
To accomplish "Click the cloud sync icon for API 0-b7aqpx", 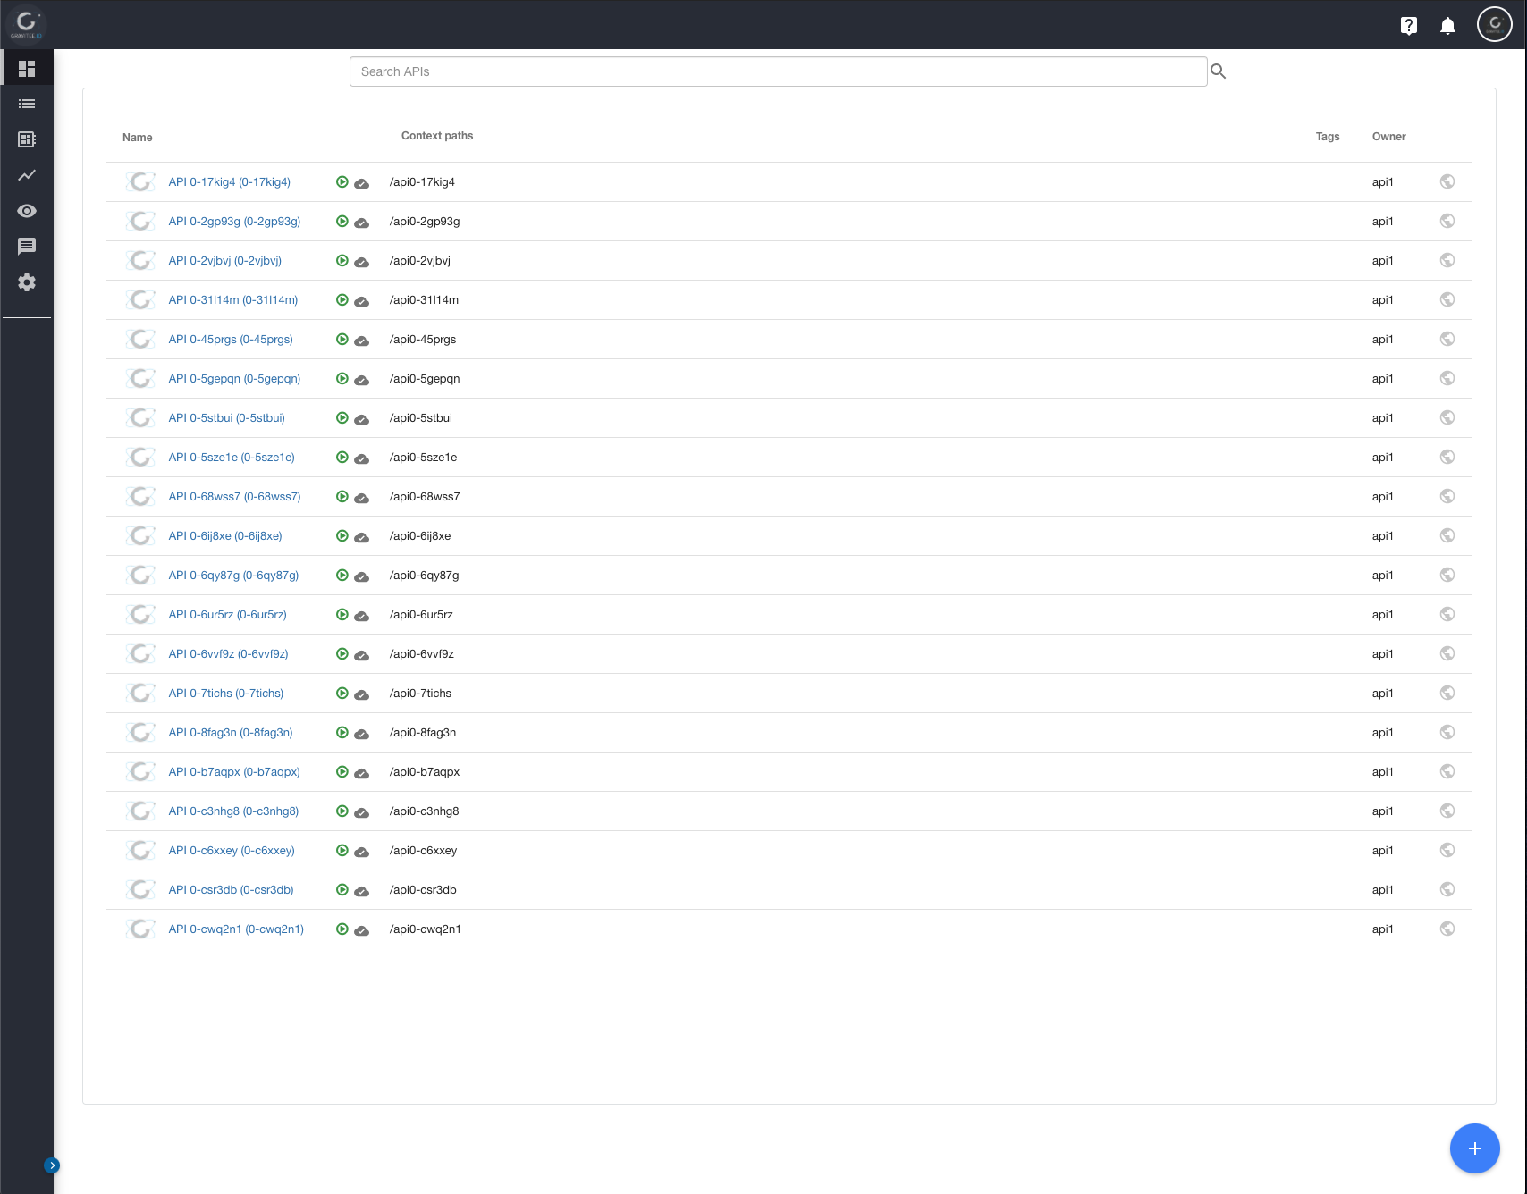I will click(x=362, y=773).
